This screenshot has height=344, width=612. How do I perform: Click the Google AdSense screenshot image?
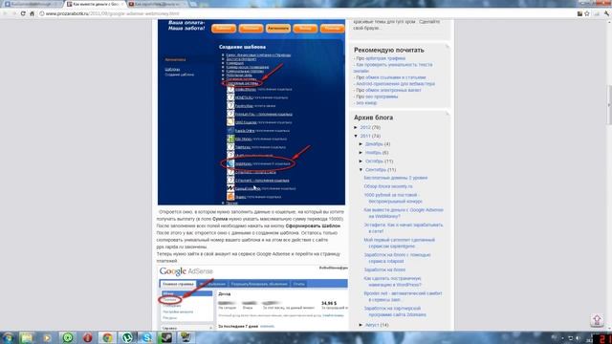click(252, 297)
